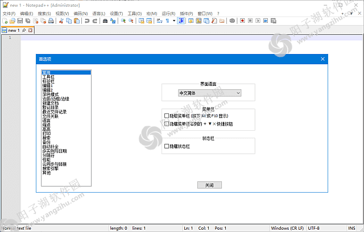The image size is (364, 232).
Task: Click the run macro multiple times icon
Action: pos(266,21)
